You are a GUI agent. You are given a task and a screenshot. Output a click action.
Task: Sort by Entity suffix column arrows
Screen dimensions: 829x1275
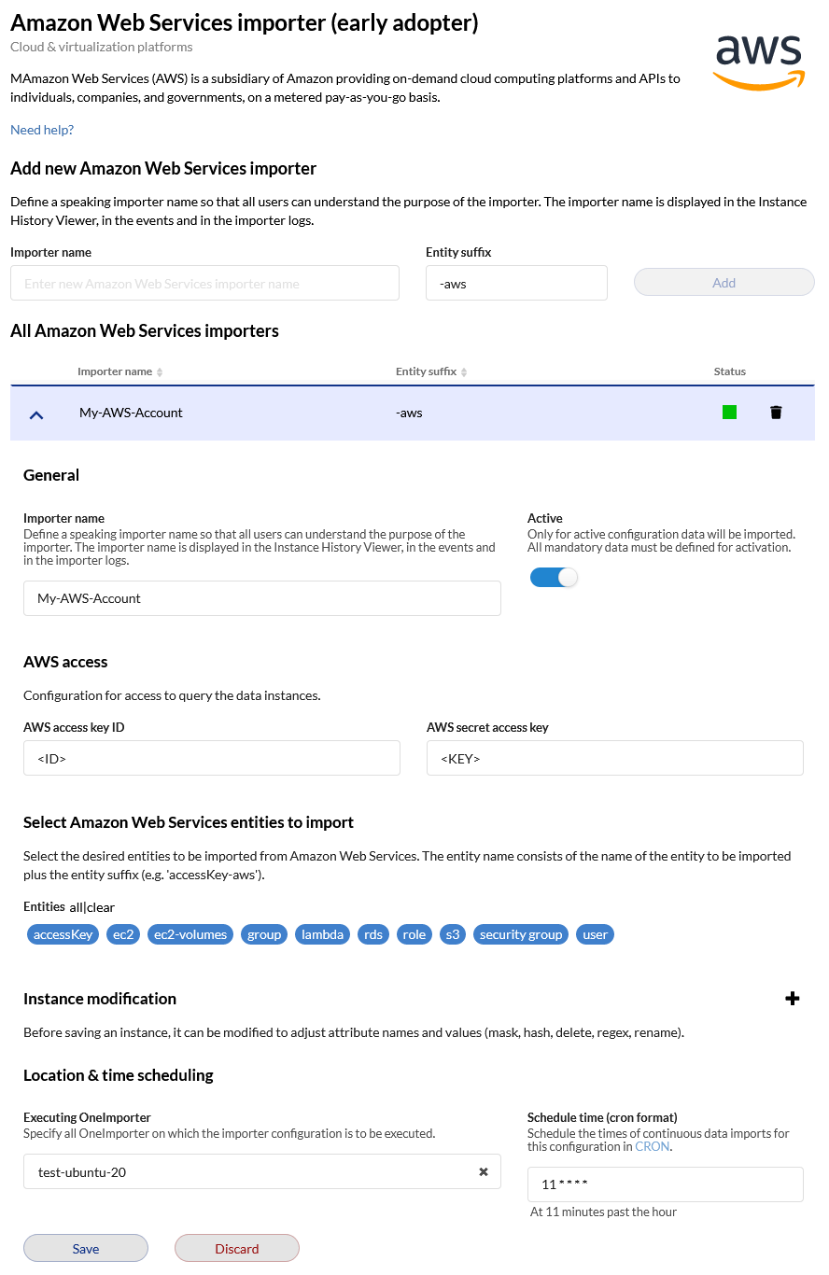pyautogui.click(x=464, y=371)
